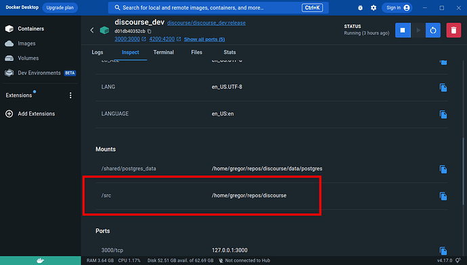Copy the /shared/postgres_data mount path
Screen dimensions: 467x265
coord(443,169)
